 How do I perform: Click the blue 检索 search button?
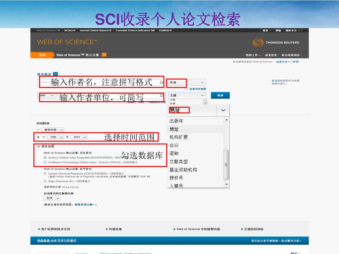click(220, 95)
